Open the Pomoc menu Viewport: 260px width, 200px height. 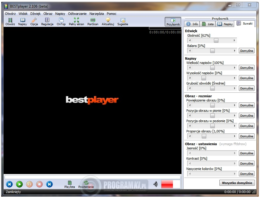pos(112,14)
